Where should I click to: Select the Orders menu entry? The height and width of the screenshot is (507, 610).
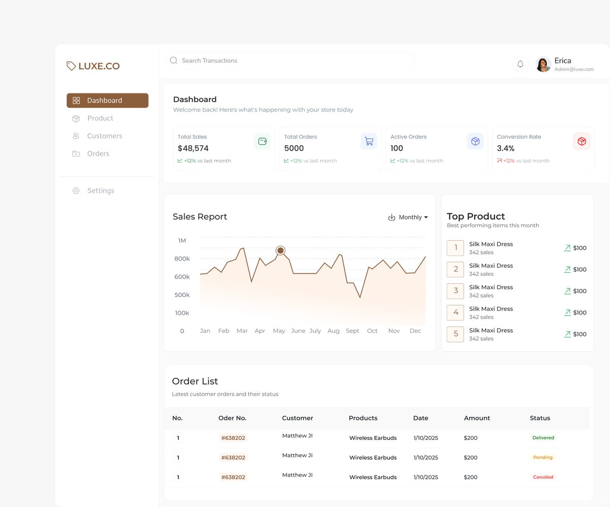coord(98,153)
